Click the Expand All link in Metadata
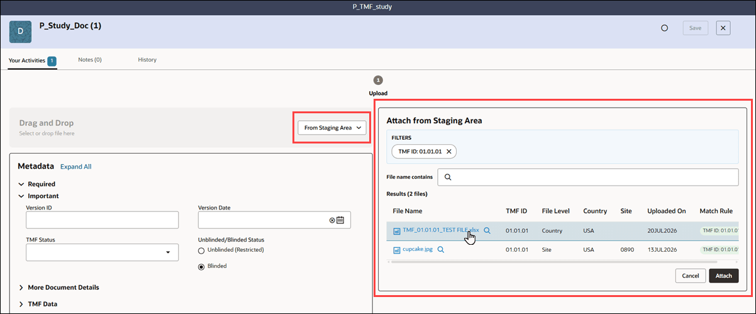 coord(76,167)
